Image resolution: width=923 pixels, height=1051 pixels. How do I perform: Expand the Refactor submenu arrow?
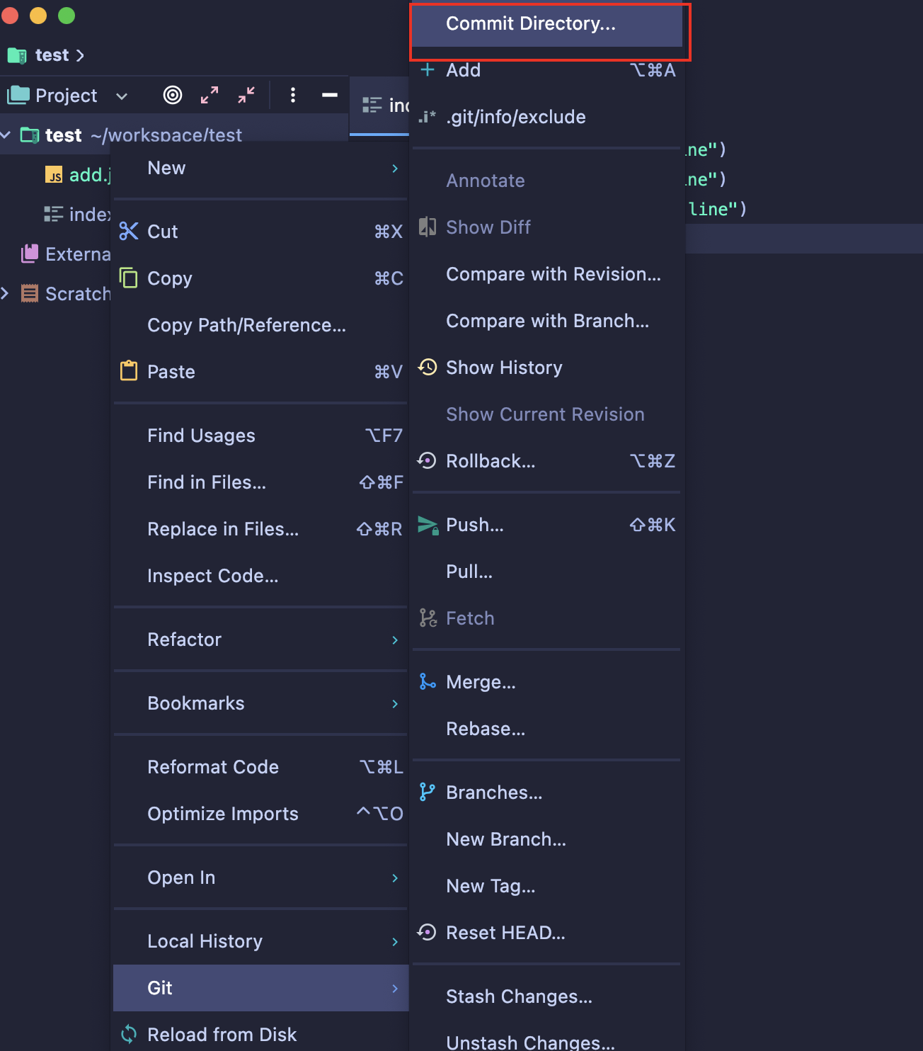pos(395,640)
